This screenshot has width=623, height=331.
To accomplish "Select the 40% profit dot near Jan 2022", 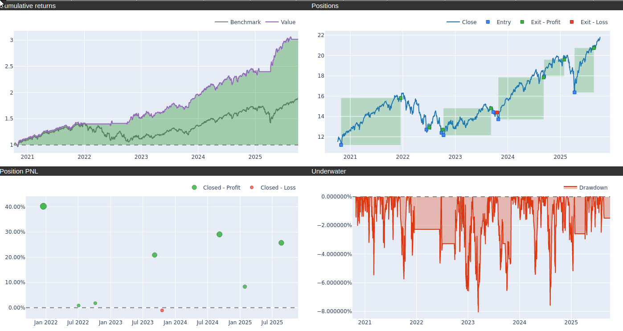I will click(x=43, y=206).
